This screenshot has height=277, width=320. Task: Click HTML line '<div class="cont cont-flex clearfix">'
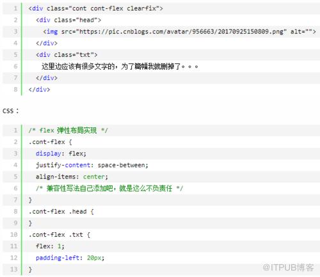click(x=95, y=8)
